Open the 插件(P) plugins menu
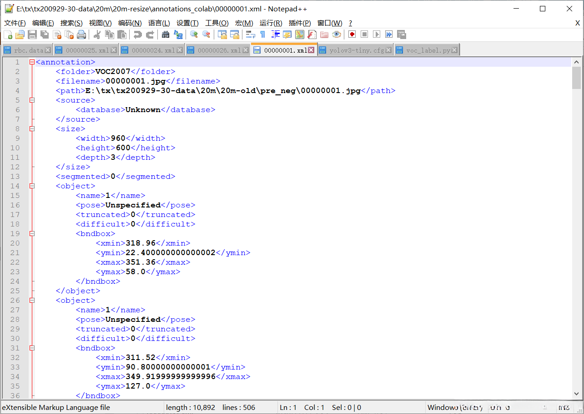This screenshot has width=584, height=414. click(x=300, y=23)
